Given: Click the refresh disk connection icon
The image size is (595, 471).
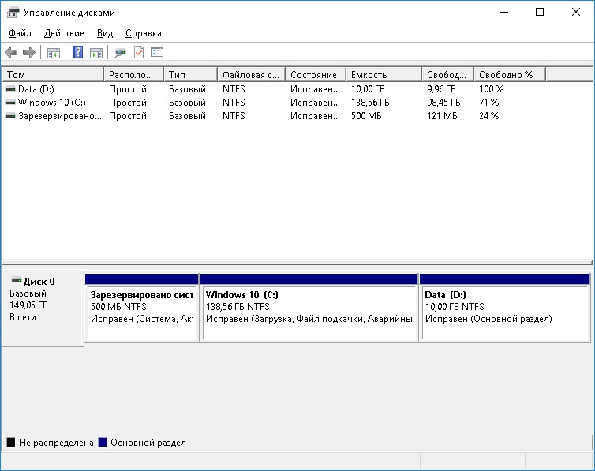Looking at the screenshot, I should 120,53.
